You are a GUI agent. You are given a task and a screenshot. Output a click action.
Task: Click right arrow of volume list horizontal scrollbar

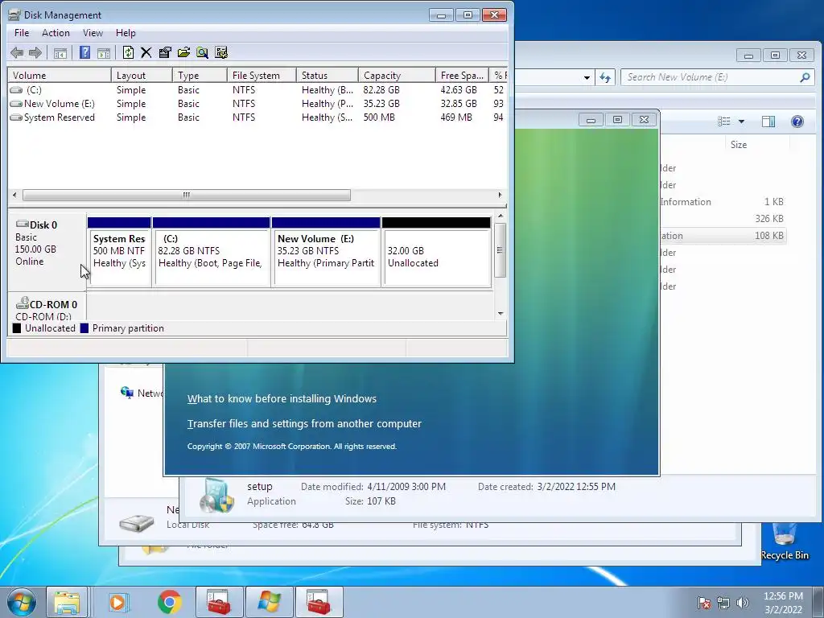tap(500, 195)
